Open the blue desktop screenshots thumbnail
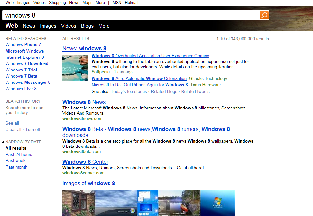The image size is (313, 216). [148, 203]
